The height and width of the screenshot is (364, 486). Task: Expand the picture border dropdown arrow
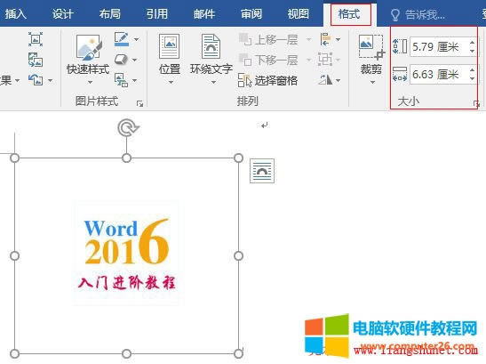pyautogui.click(x=136, y=39)
